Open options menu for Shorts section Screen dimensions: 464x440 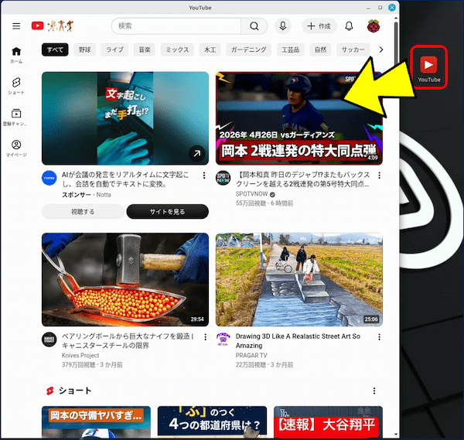point(374,391)
